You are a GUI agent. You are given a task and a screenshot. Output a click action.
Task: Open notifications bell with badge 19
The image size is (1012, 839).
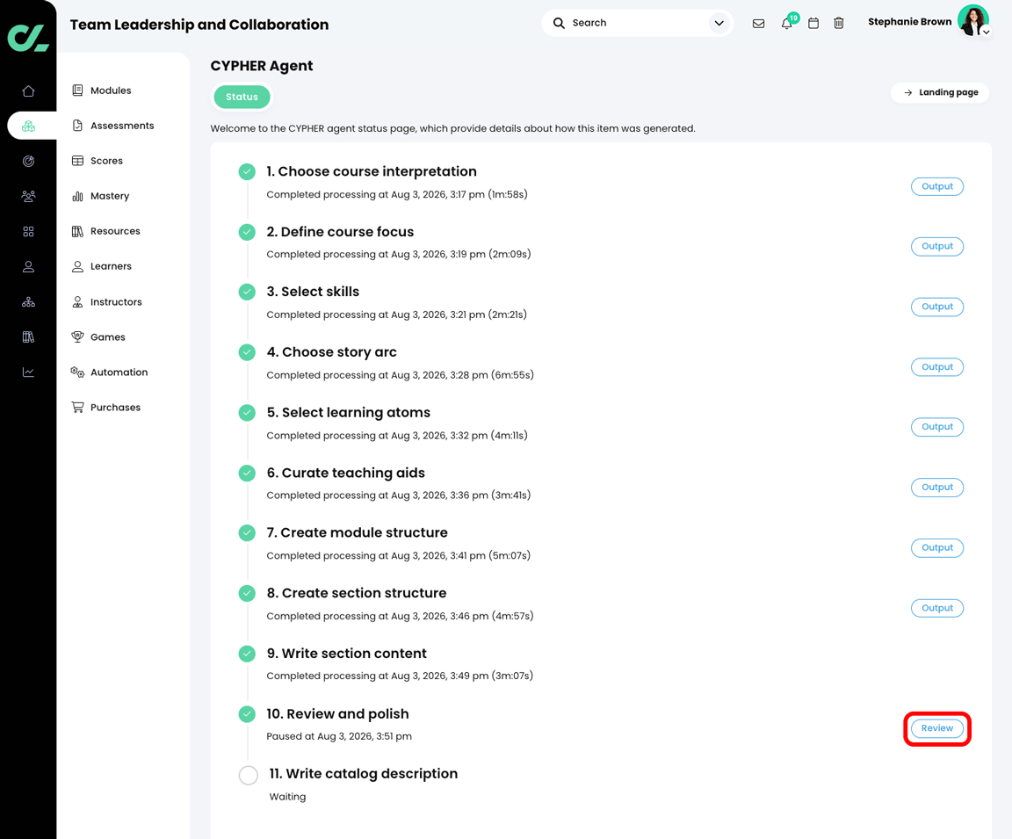pos(787,23)
